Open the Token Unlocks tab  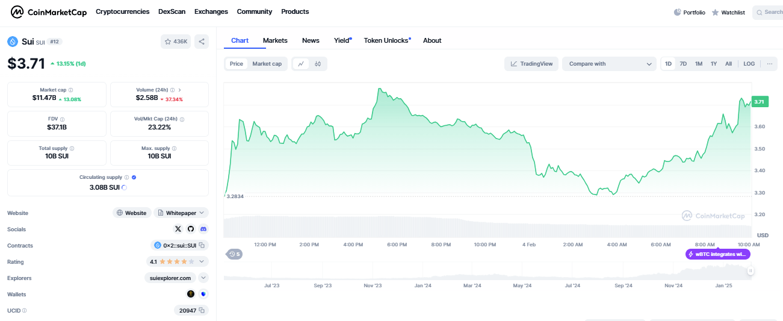click(386, 40)
